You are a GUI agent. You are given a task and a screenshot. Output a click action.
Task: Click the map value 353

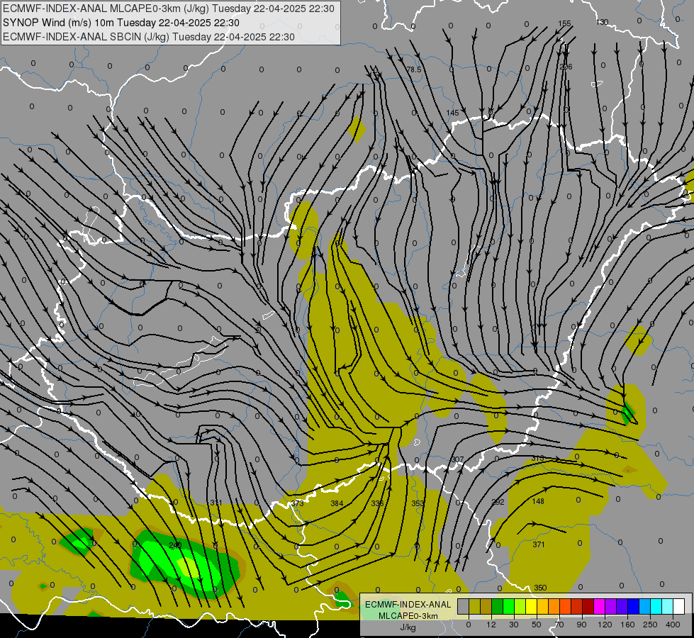coord(418,503)
